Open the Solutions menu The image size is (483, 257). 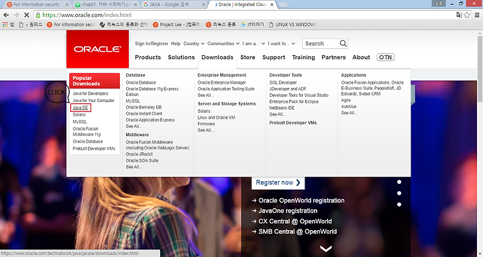point(181,57)
